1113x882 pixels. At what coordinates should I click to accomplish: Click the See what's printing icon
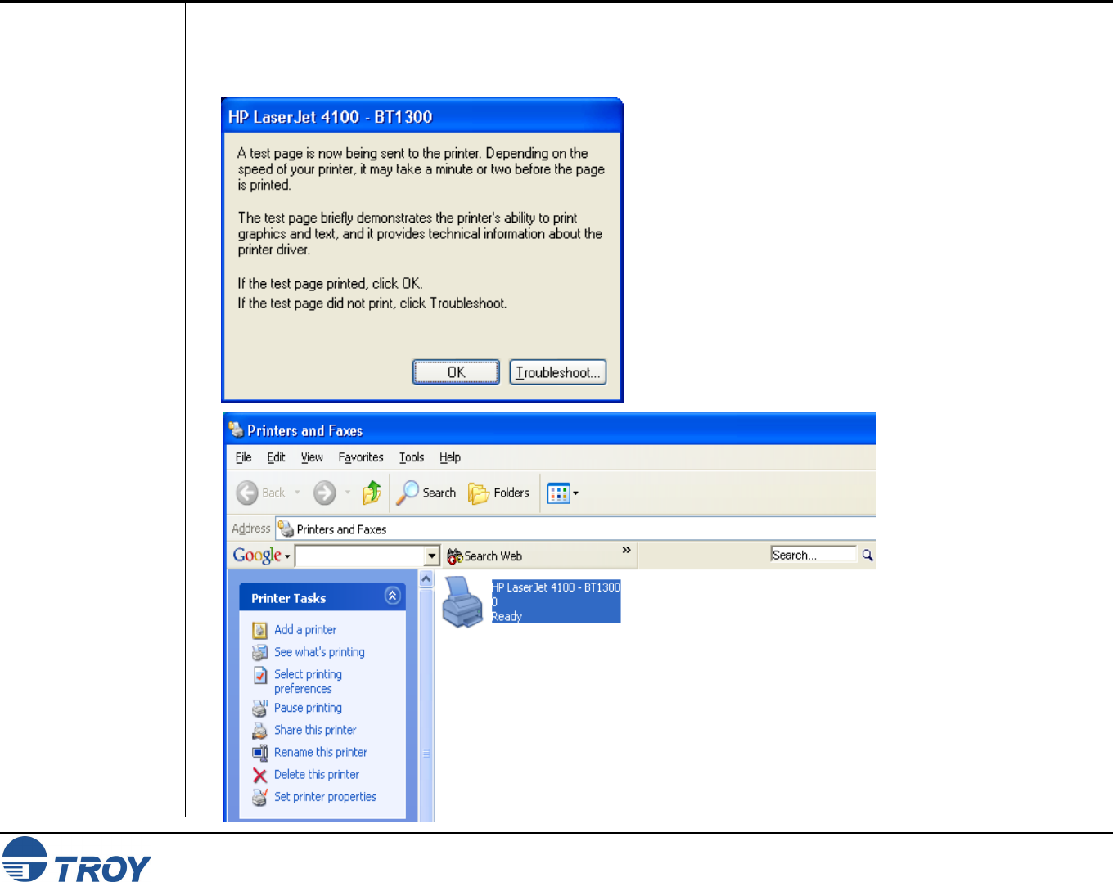pos(259,652)
